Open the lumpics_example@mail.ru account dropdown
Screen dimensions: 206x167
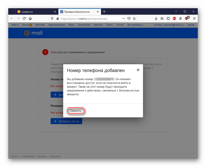click(169, 25)
